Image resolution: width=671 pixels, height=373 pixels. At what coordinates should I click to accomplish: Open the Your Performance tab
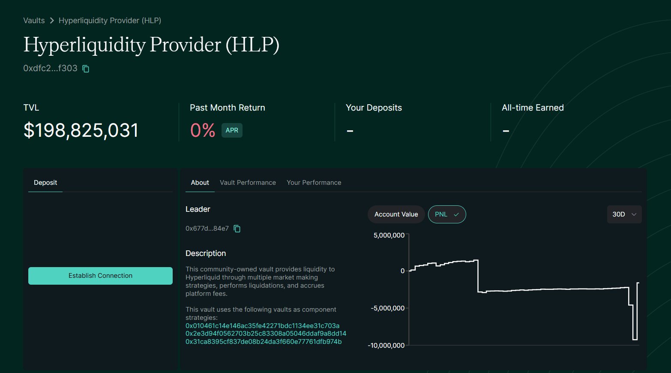[314, 183]
